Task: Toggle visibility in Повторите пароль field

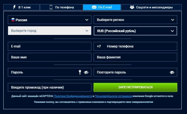Action: click(x=172, y=72)
